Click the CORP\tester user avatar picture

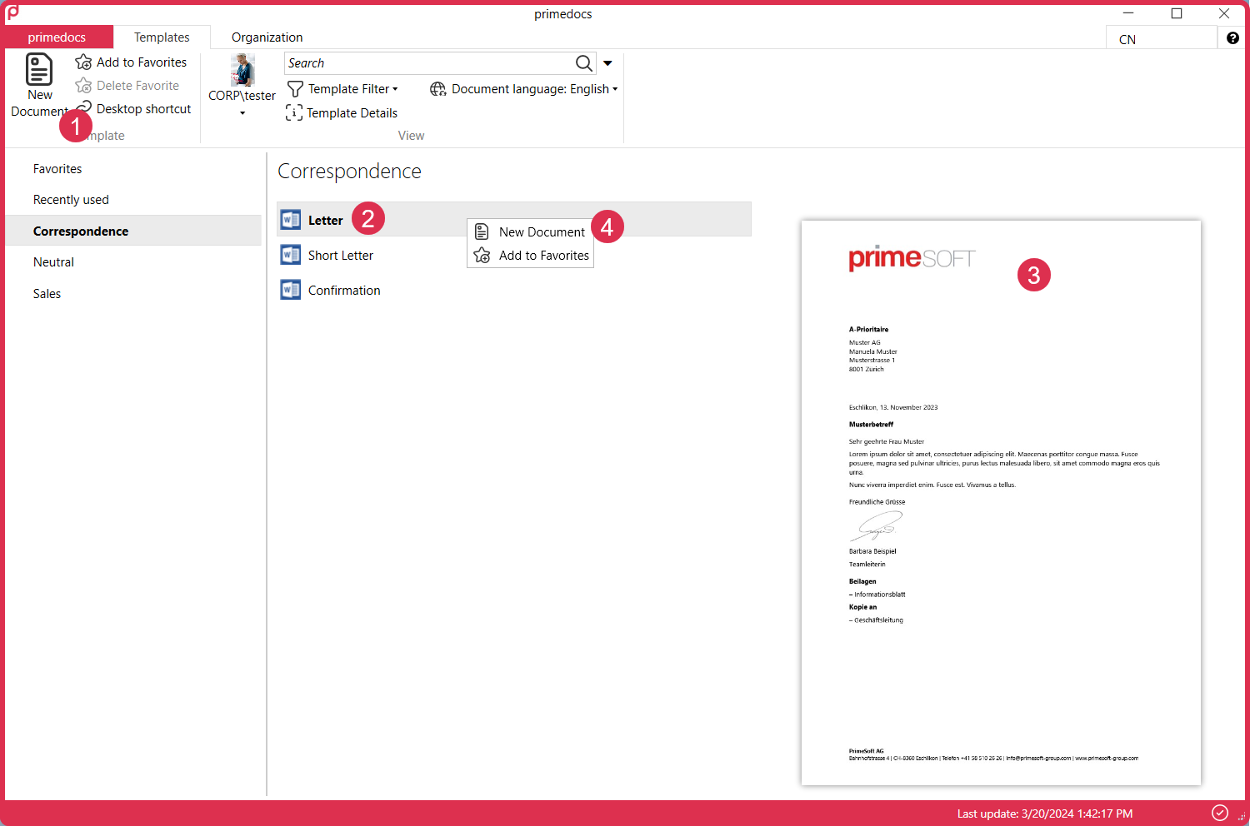click(x=242, y=70)
